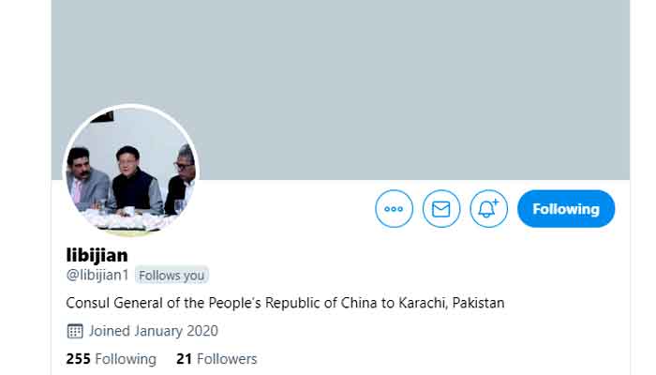Click Karachi, Pakistan in the bio
The width and height of the screenshot is (656, 375).
tap(452, 303)
